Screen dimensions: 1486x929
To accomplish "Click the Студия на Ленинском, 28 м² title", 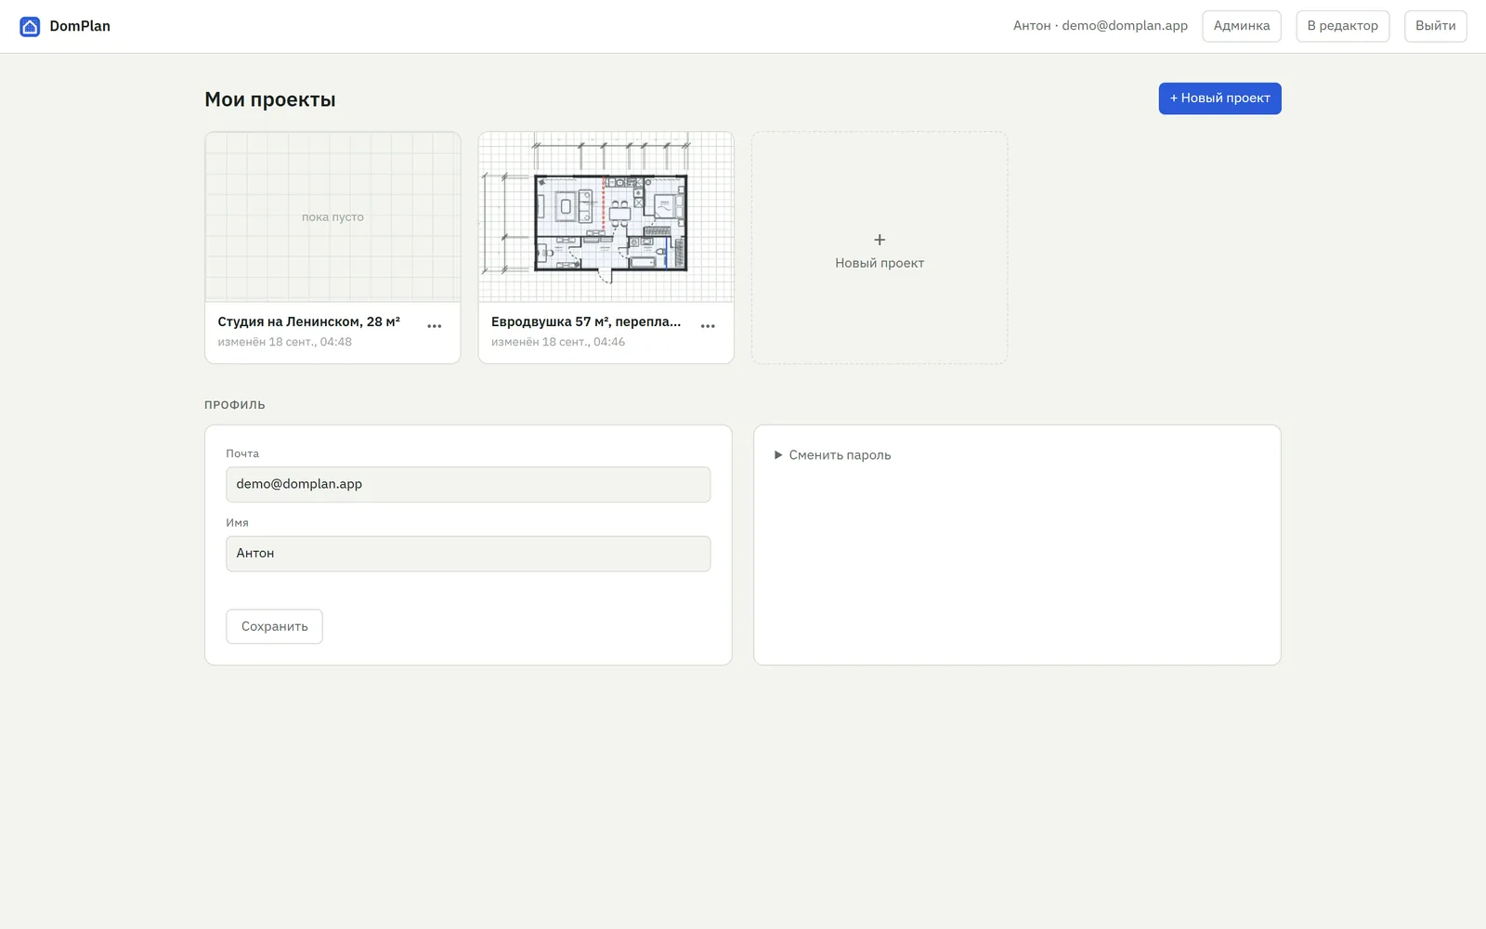I will [x=309, y=321].
